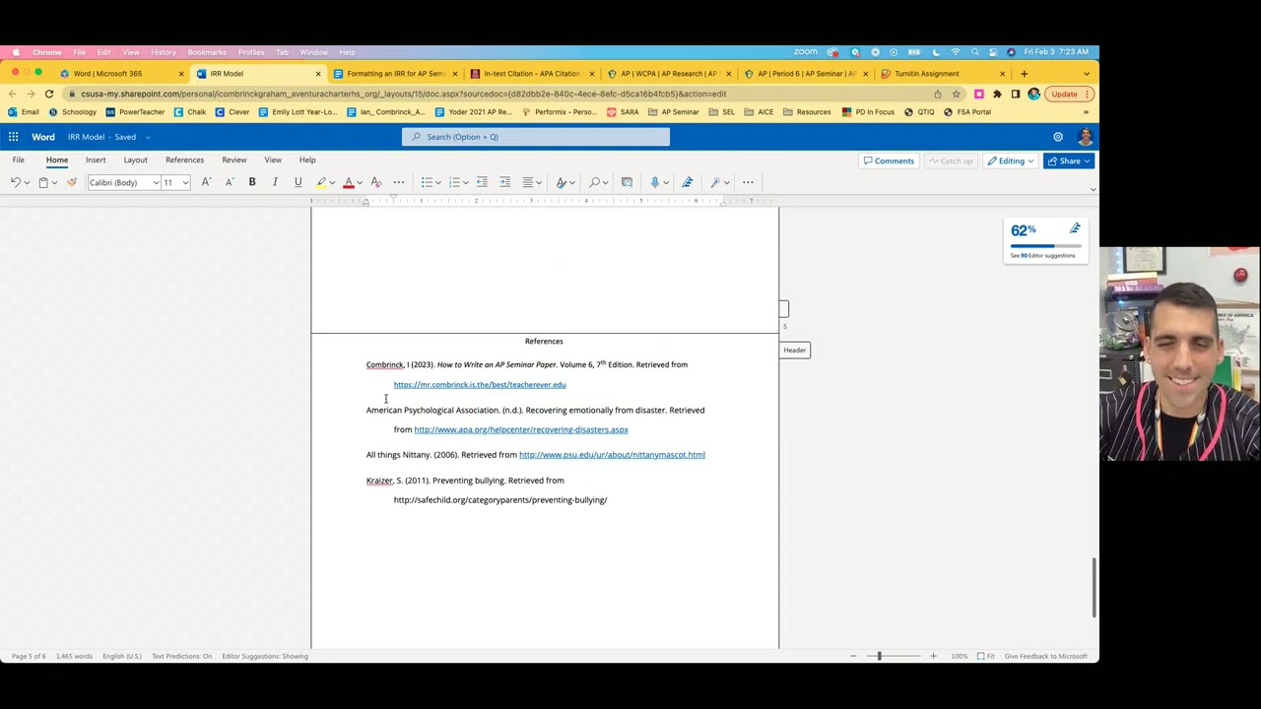The image size is (1261, 709).
Task: Click the Clear Formatting icon
Action: [x=375, y=182]
